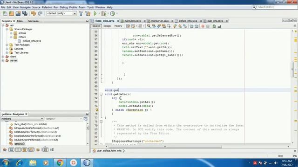298x167 pixels.
Task: Toggle Show Inner Classes filter in Navigator
Action: tap(31, 150)
